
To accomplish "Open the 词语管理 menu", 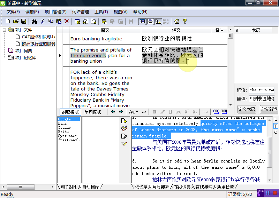I will (81, 12).
